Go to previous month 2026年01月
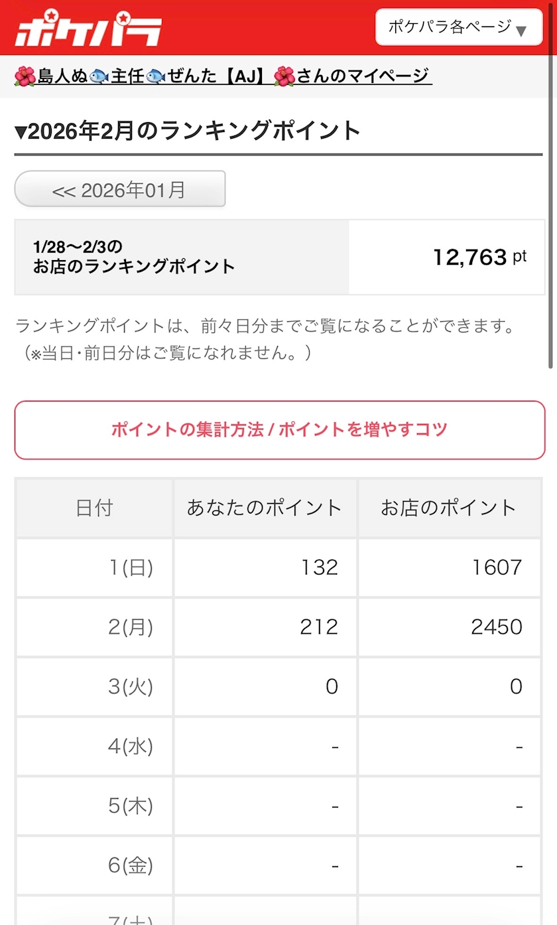 [x=120, y=190]
